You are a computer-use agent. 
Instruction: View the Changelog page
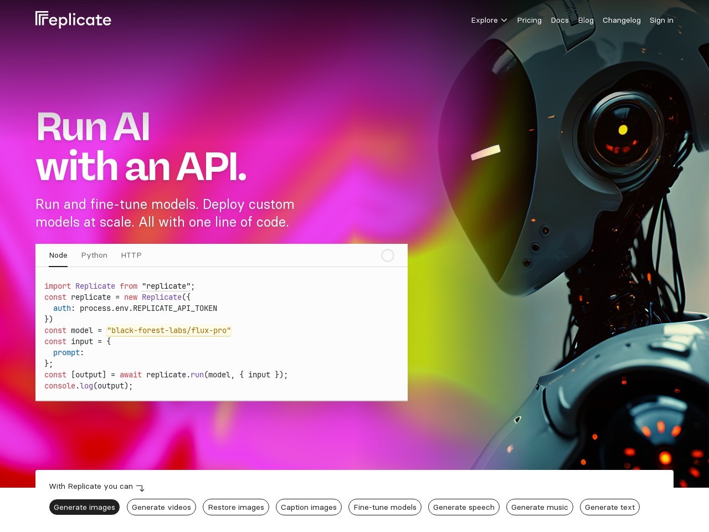pyautogui.click(x=621, y=21)
